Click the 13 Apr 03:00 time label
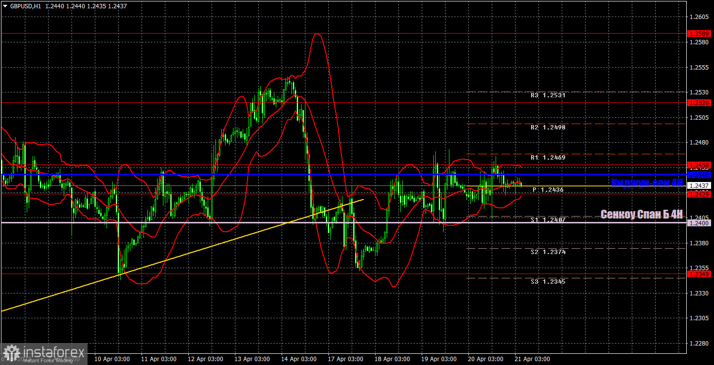Screen dimensions: 714x365 point(252,359)
